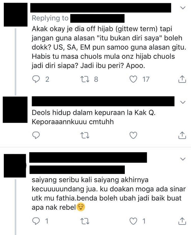Open the first tweet's chevron menu
Screen dimensions: 191x235
tap(183, 8)
